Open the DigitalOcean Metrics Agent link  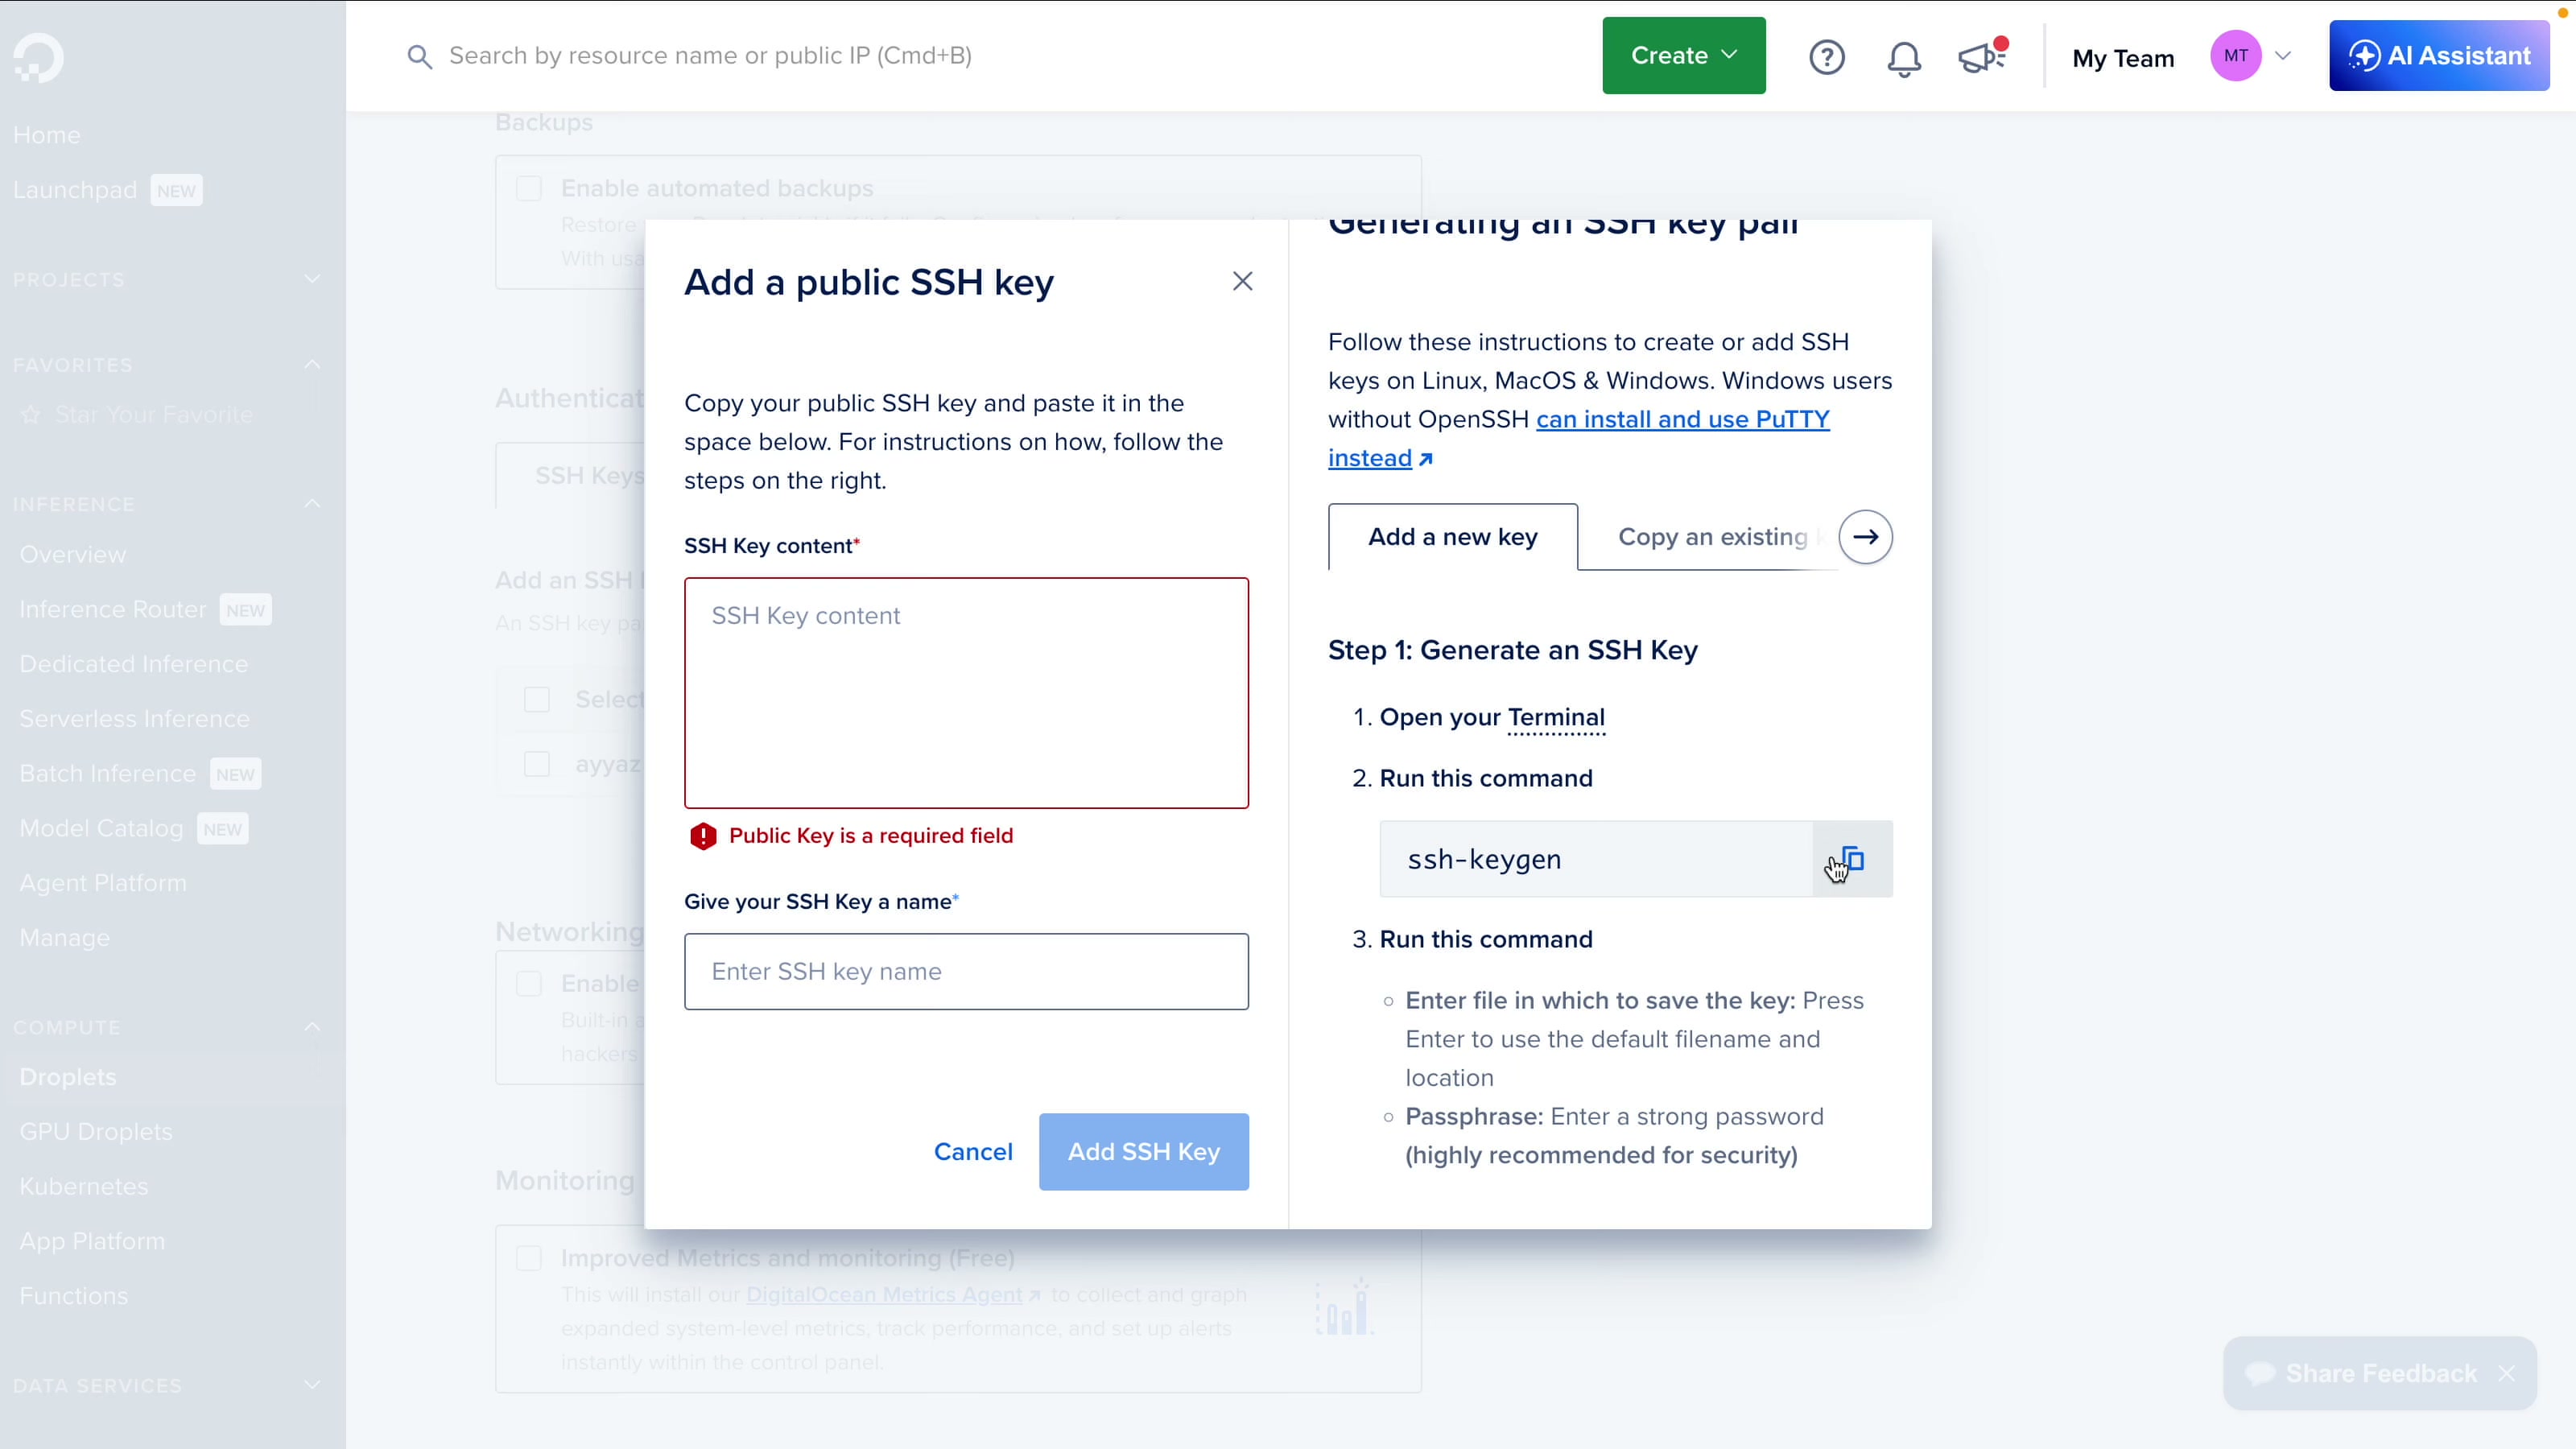[885, 1295]
